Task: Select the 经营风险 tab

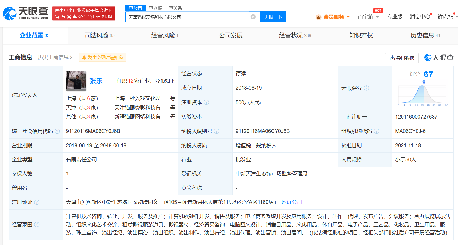Action: pyautogui.click(x=165, y=35)
